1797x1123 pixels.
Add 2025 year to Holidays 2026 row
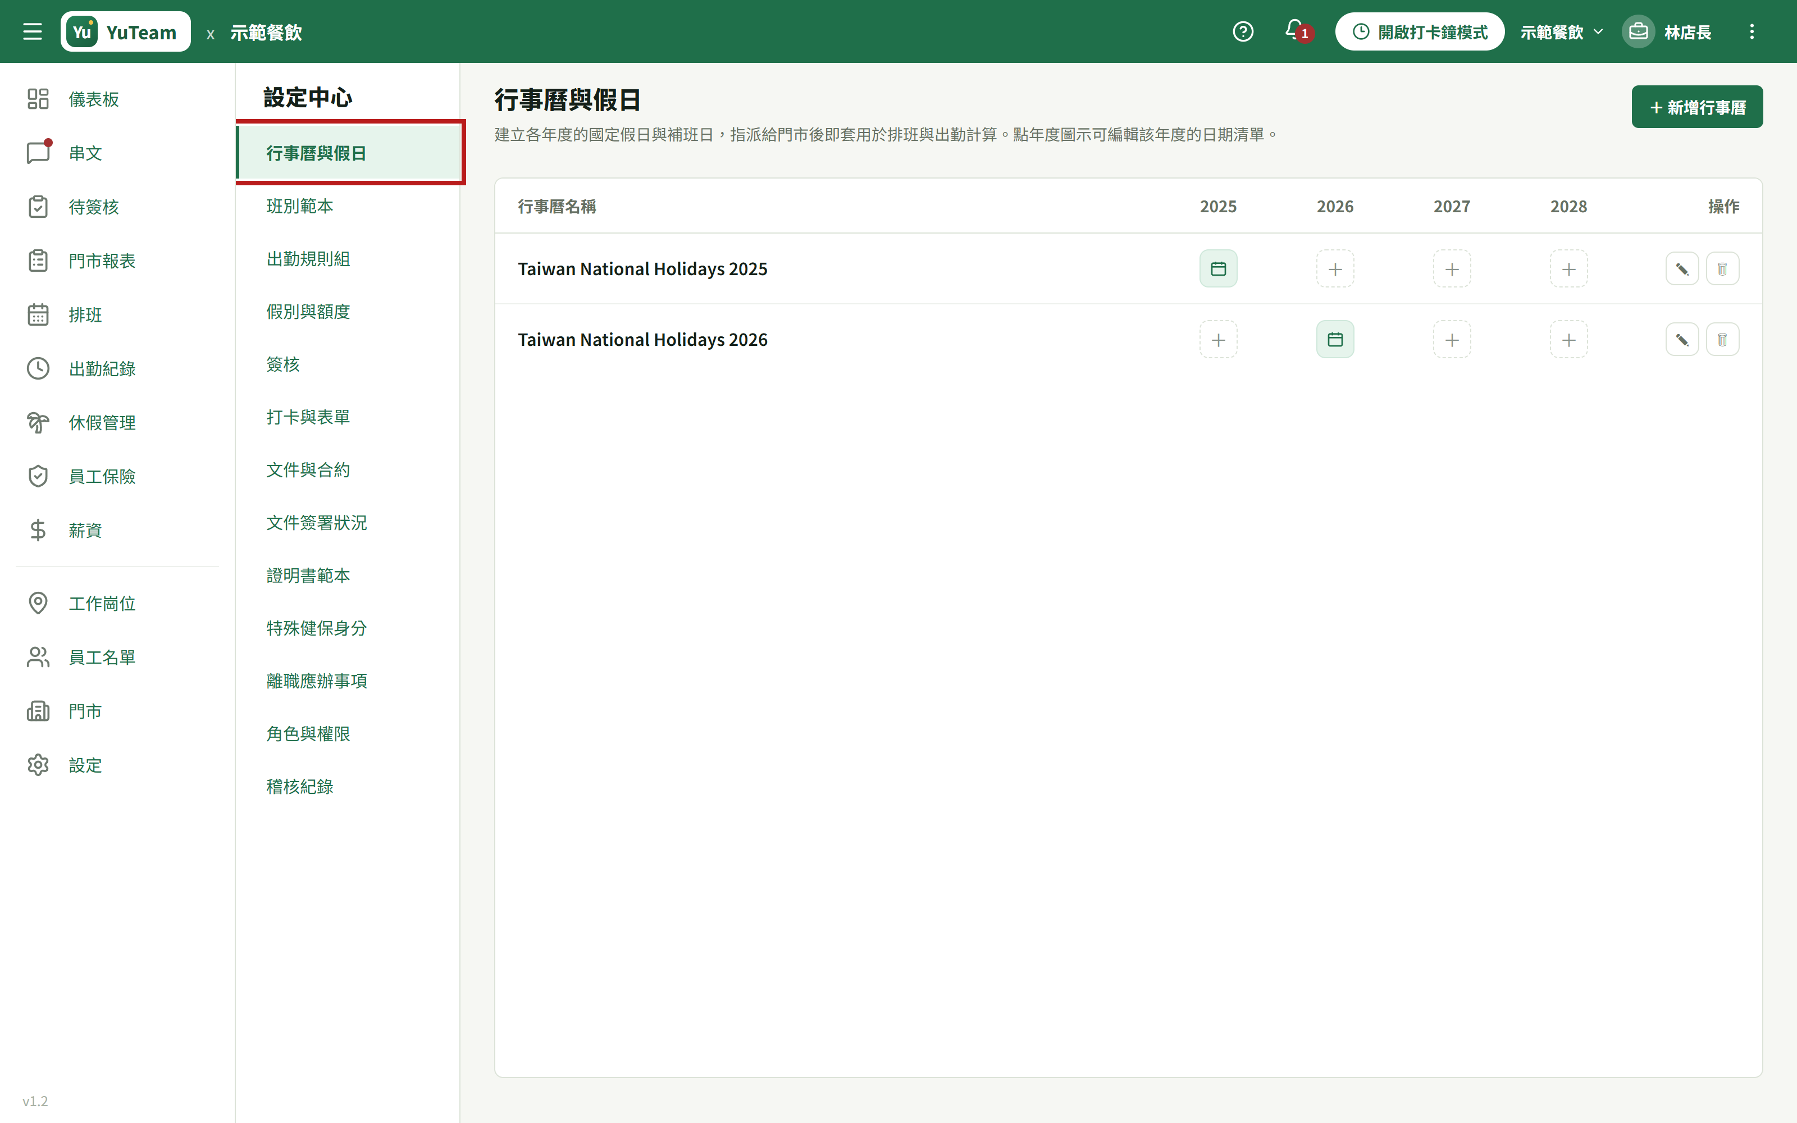point(1218,339)
